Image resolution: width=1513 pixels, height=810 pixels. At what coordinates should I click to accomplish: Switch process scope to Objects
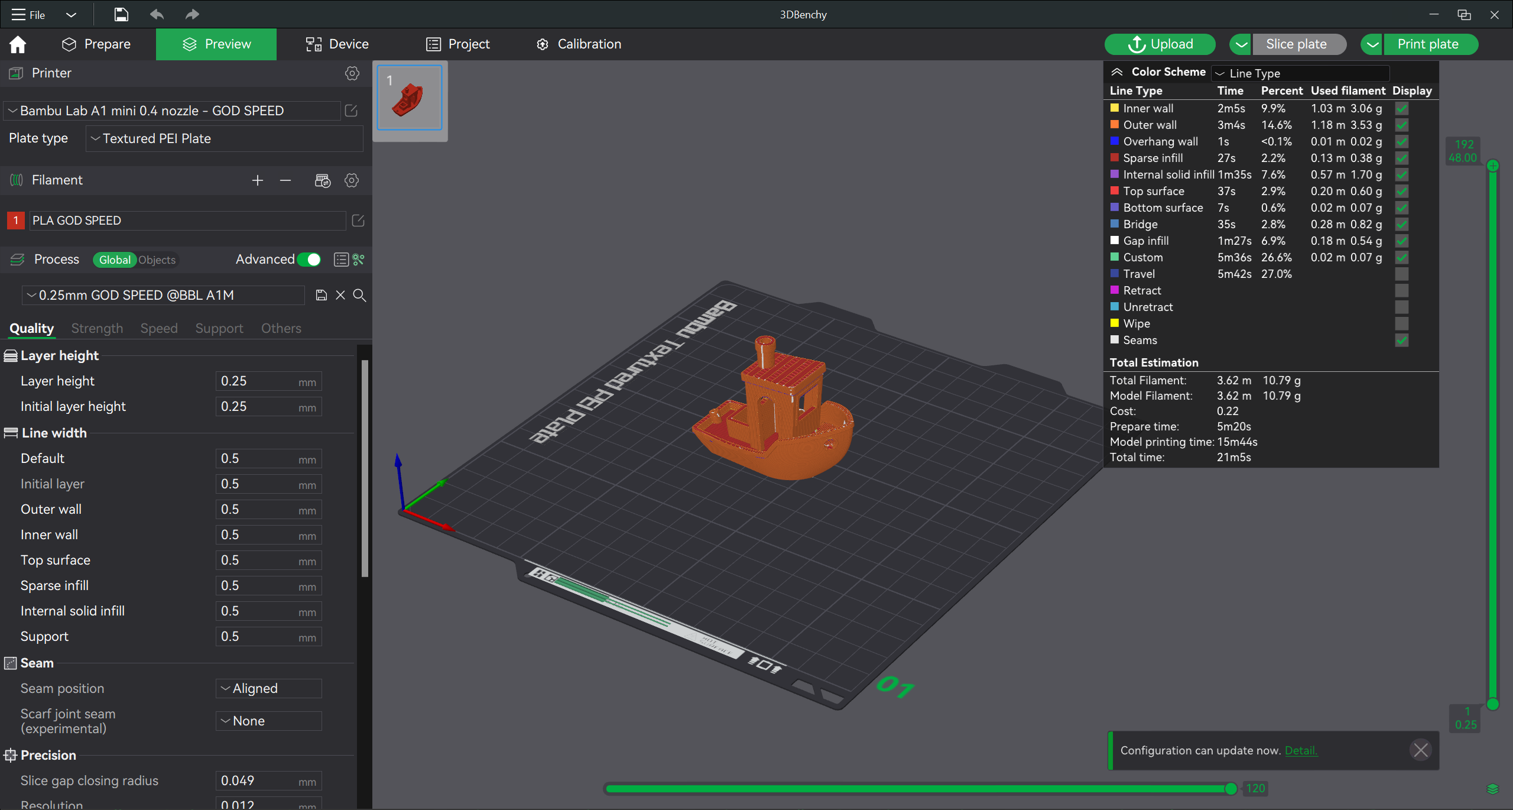click(157, 260)
